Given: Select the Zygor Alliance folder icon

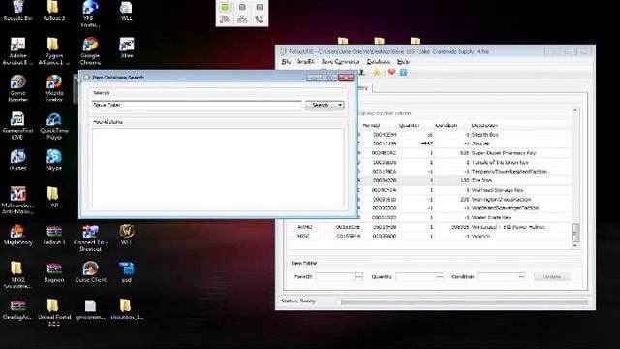Looking at the screenshot, I should point(54,50).
